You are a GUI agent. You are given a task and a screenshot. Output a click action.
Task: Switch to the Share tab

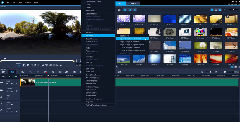coord(133,3)
